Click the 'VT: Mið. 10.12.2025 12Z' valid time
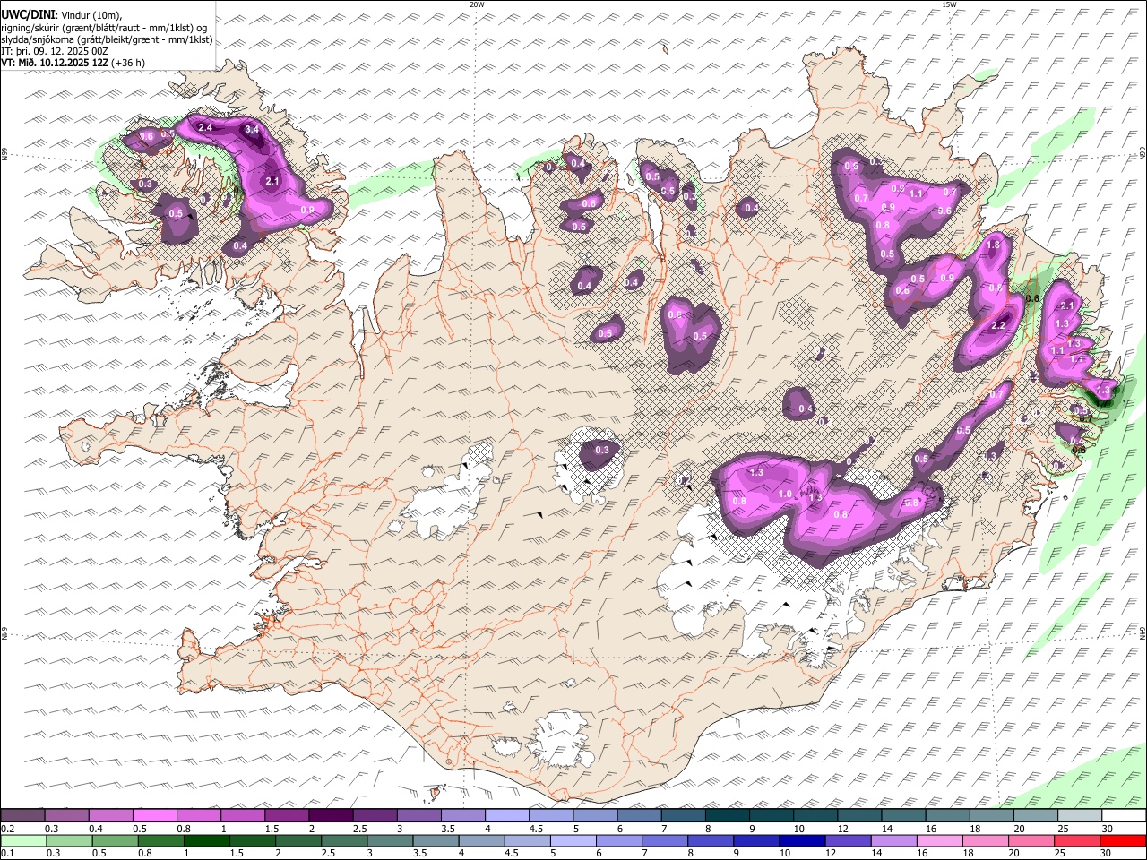 (55, 63)
